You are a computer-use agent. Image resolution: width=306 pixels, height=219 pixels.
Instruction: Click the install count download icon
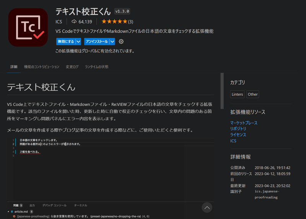point(74,21)
